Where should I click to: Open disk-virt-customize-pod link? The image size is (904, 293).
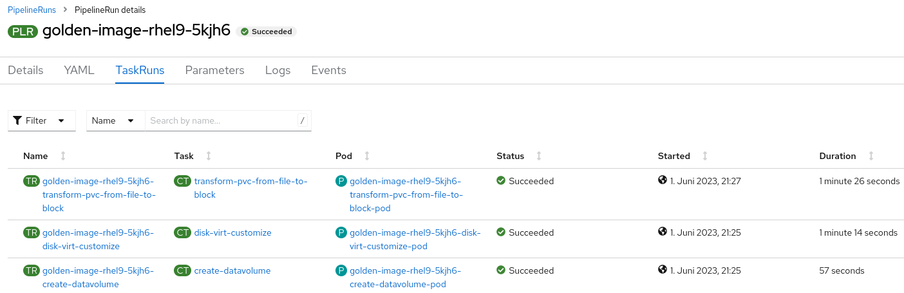pyautogui.click(x=415, y=239)
